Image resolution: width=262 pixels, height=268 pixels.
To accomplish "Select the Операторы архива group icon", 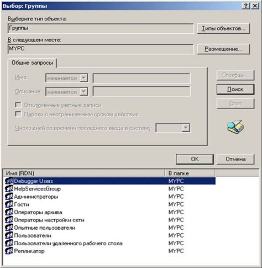I will 9,212.
